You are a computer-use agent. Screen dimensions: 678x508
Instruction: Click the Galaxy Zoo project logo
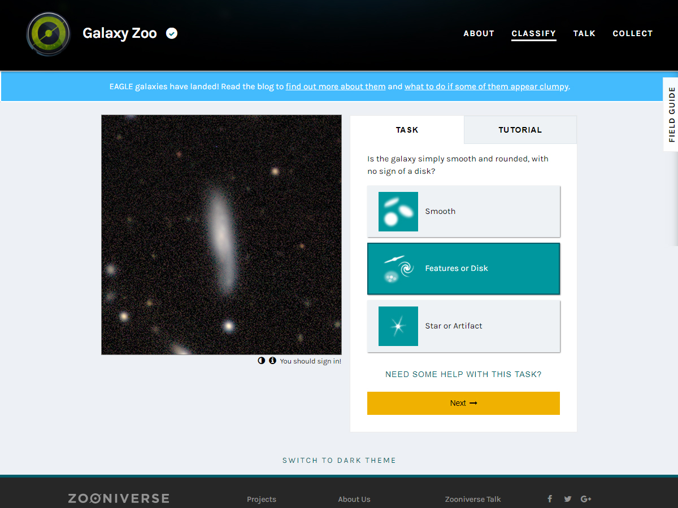48,34
